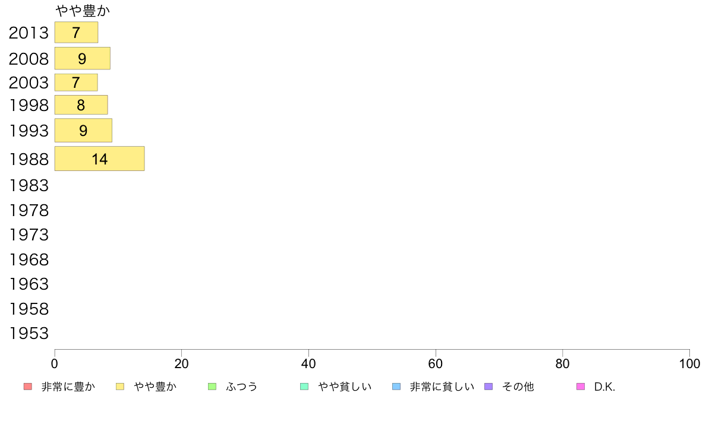Click the 100 axis tick label
706x437 pixels.
pos(689,363)
